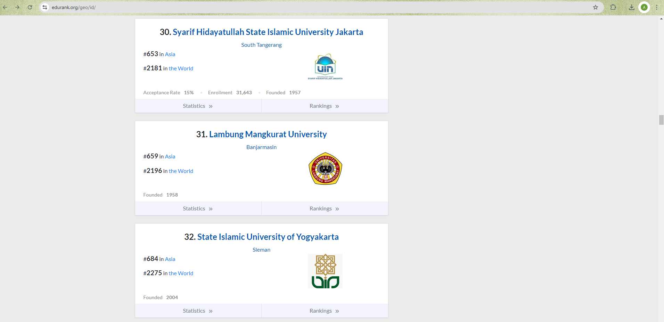Click Asia link next to #684
This screenshot has height=322, width=664.
[x=170, y=259]
